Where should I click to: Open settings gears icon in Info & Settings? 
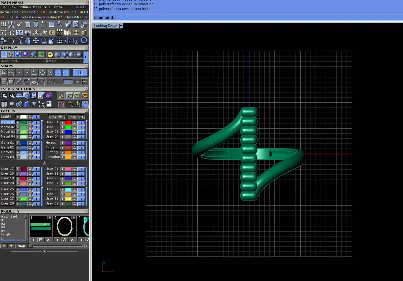pyautogui.click(x=4, y=96)
